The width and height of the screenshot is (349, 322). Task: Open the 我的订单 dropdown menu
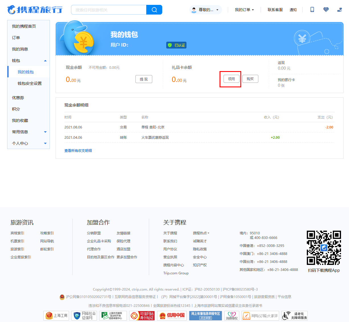[244, 10]
